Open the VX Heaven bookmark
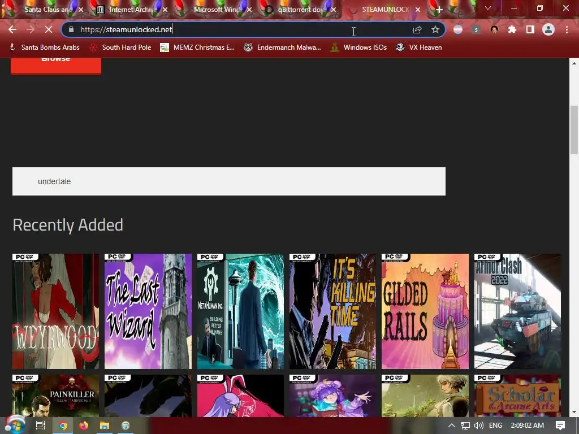The width and height of the screenshot is (579, 434). 419,47
